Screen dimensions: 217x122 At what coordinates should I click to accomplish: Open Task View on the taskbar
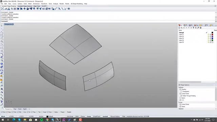click(x=8, y=120)
